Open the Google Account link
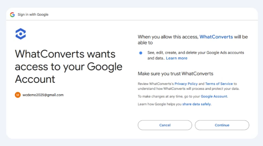 [214, 96]
